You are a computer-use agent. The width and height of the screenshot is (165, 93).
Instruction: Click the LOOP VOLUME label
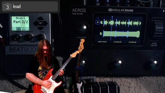pyautogui.click(x=154, y=44)
